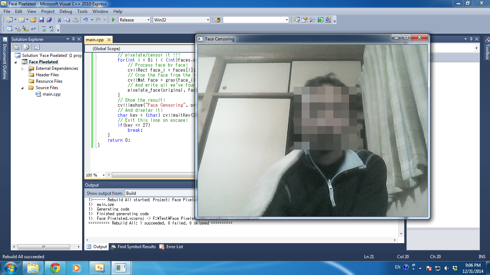Click the Start Debugging green play icon
The image size is (490, 275).
point(113,20)
